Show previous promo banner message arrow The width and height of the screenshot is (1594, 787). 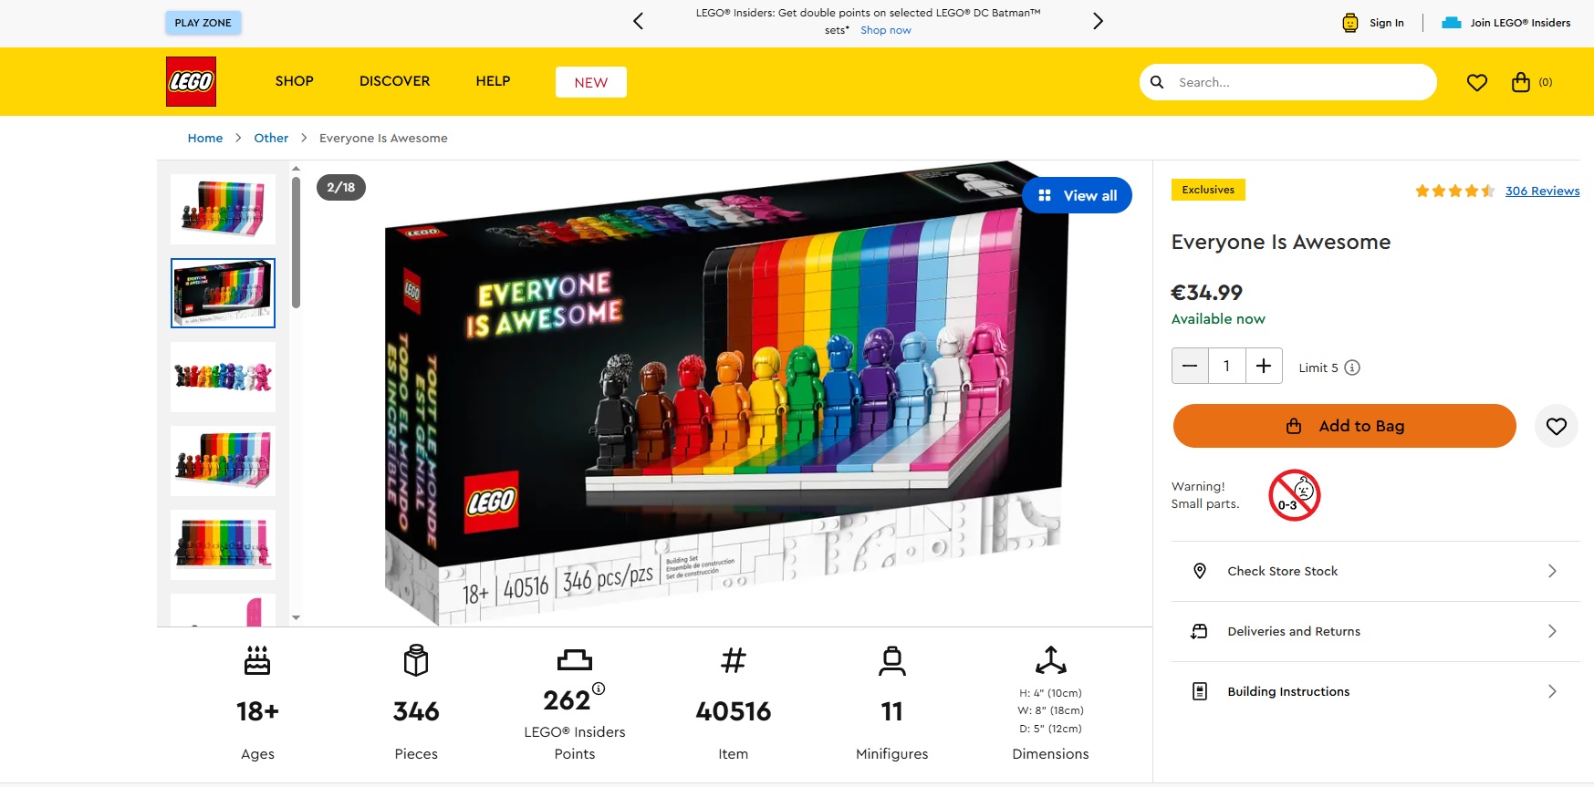(639, 21)
